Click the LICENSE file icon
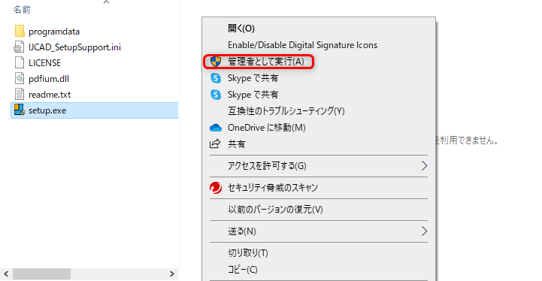542x281 pixels. [20, 62]
